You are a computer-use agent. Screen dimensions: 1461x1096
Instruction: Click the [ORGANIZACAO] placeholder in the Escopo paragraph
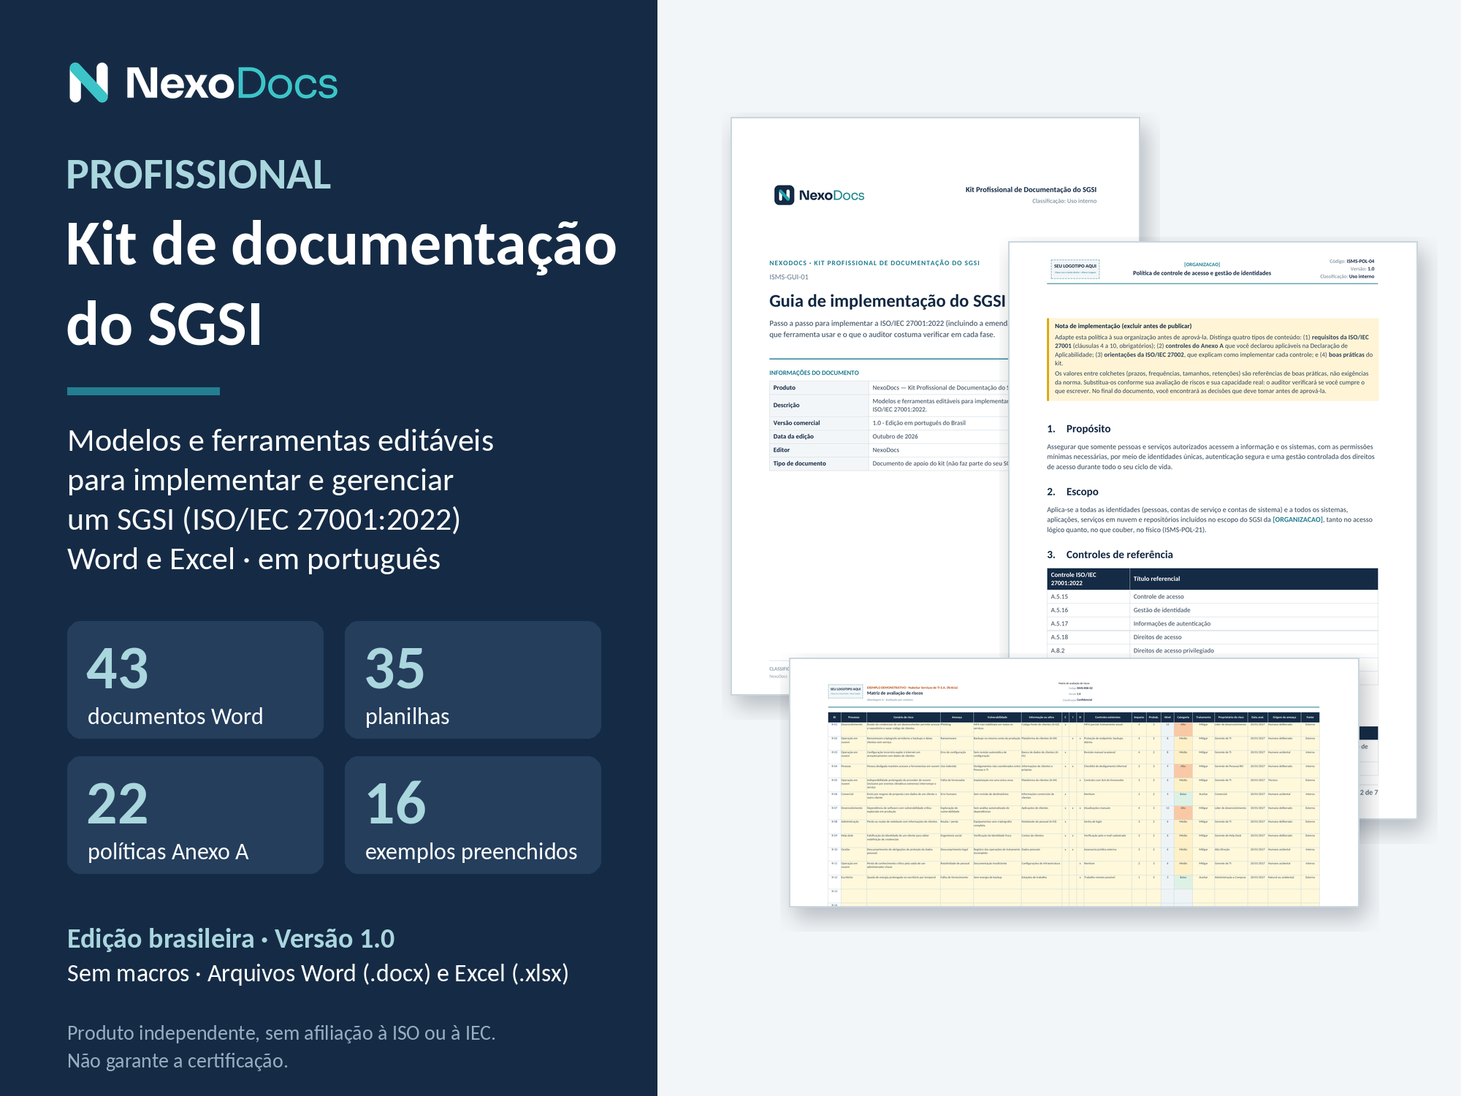point(1297,520)
